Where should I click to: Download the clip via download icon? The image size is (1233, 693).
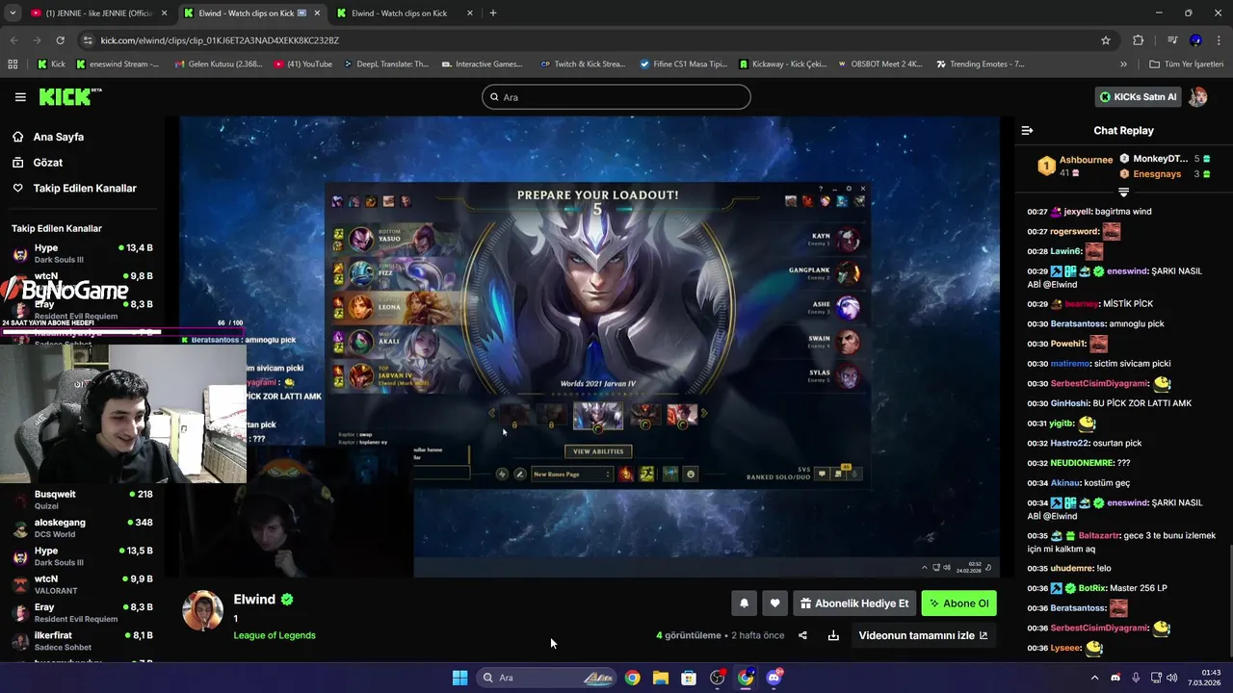tap(833, 635)
